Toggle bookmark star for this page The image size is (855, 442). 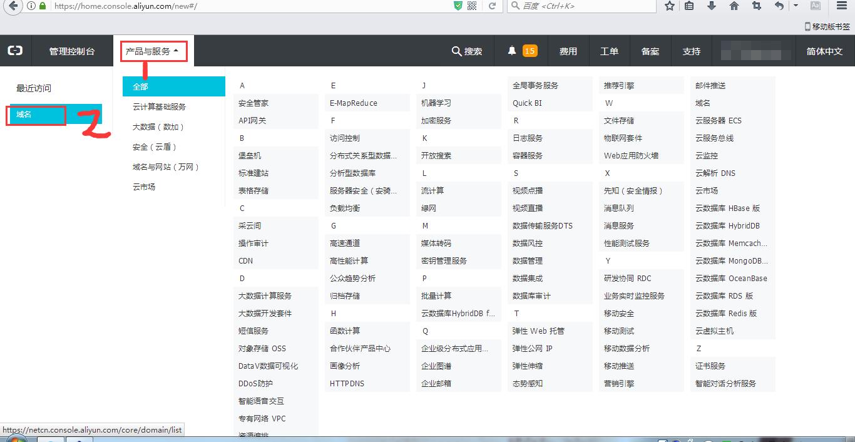click(x=669, y=6)
